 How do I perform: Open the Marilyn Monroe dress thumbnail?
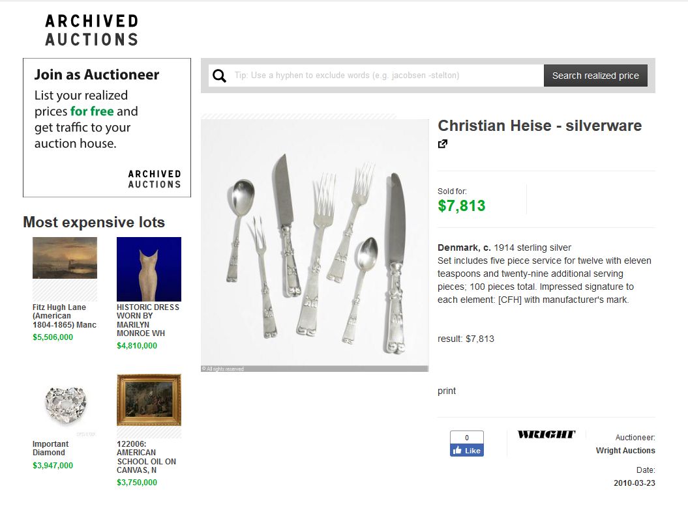coord(149,269)
